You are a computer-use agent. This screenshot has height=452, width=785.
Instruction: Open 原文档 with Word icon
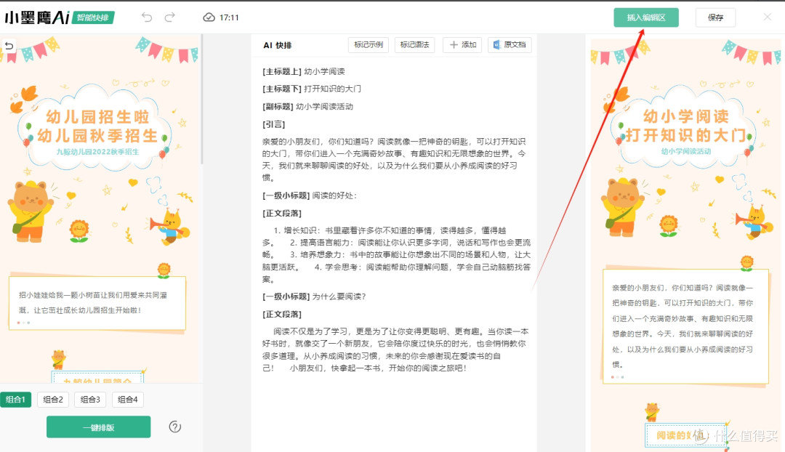[510, 45]
